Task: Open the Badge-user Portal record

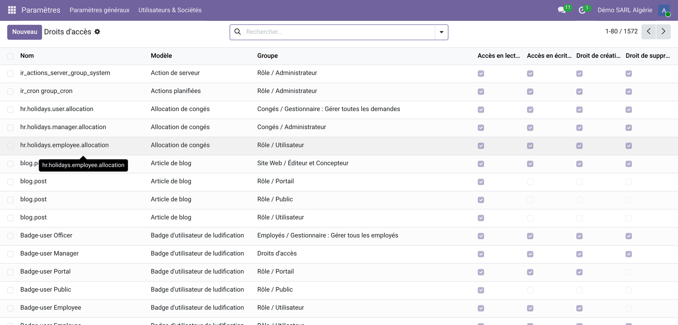Action: pos(45,271)
